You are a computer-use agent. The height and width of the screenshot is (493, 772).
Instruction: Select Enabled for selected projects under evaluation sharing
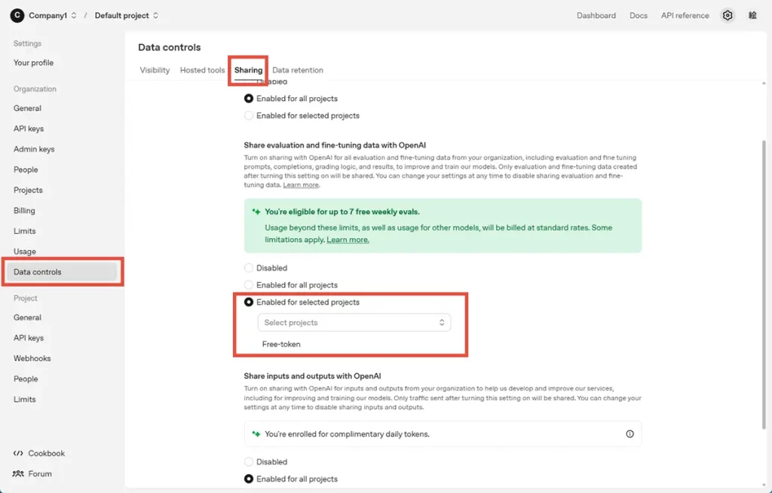tap(249, 302)
